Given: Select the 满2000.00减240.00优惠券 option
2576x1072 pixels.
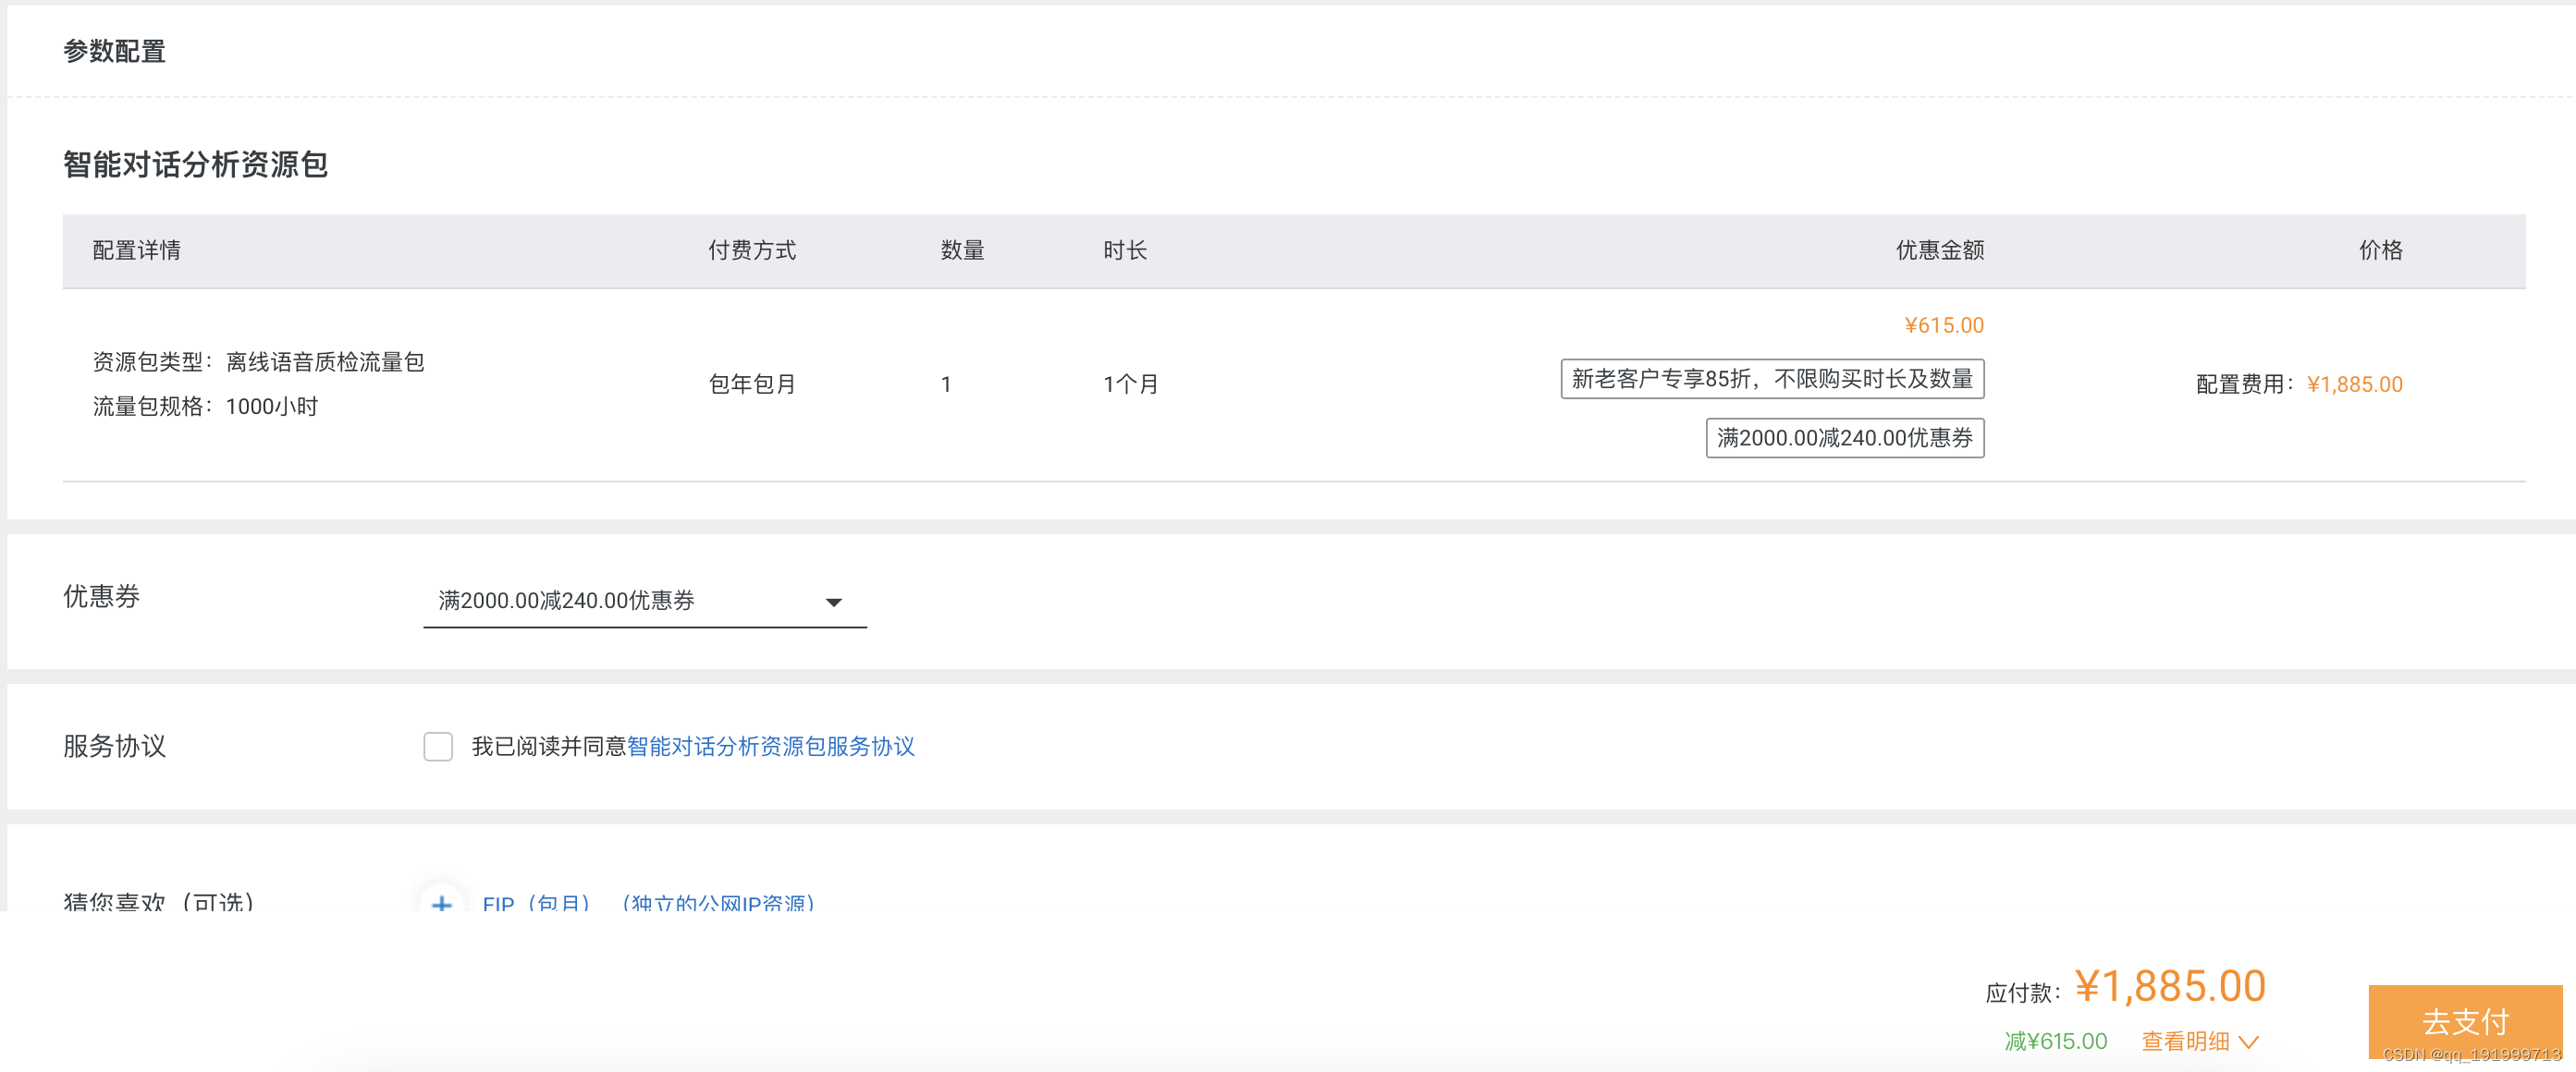Looking at the screenshot, I should 566,601.
